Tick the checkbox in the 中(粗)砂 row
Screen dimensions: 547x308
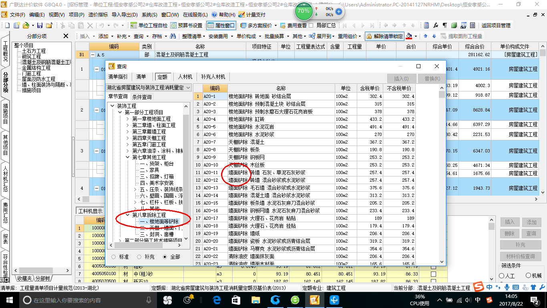coord(433,274)
